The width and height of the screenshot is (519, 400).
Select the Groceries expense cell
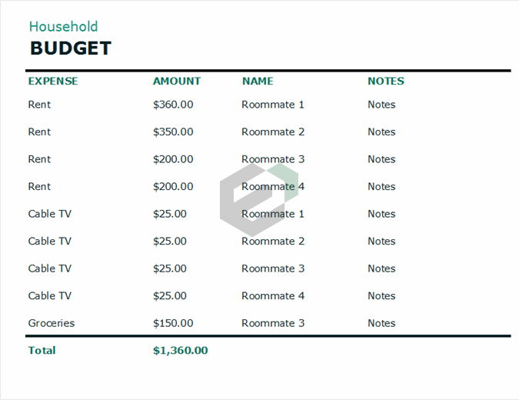click(51, 323)
